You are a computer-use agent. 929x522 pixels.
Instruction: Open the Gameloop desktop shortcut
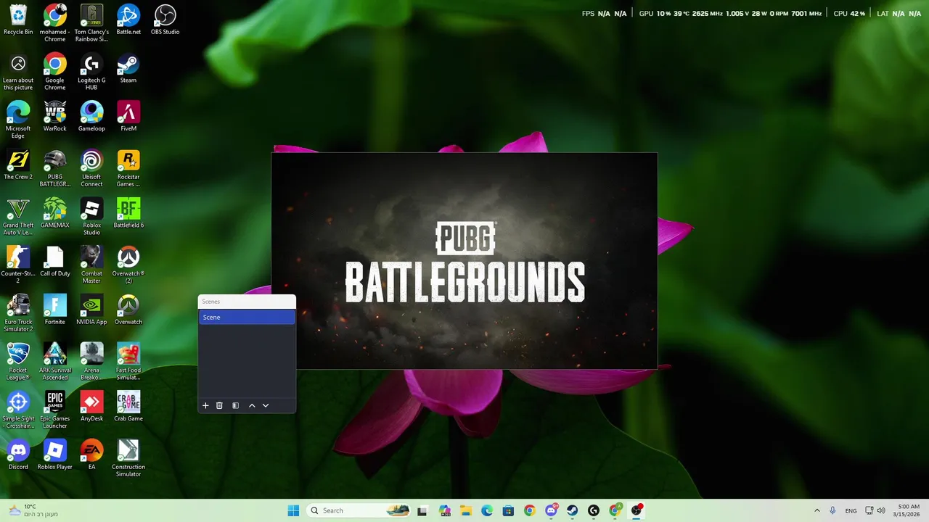91,116
